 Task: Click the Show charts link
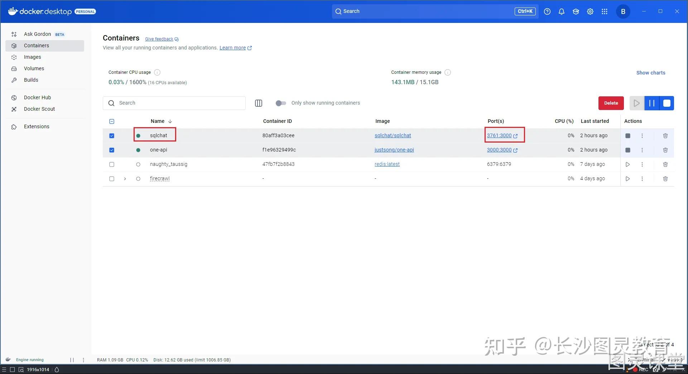tap(650, 73)
